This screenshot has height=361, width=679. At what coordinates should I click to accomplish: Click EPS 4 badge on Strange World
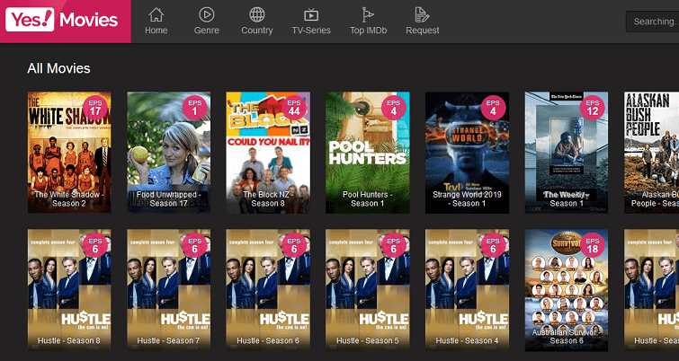[x=493, y=108]
